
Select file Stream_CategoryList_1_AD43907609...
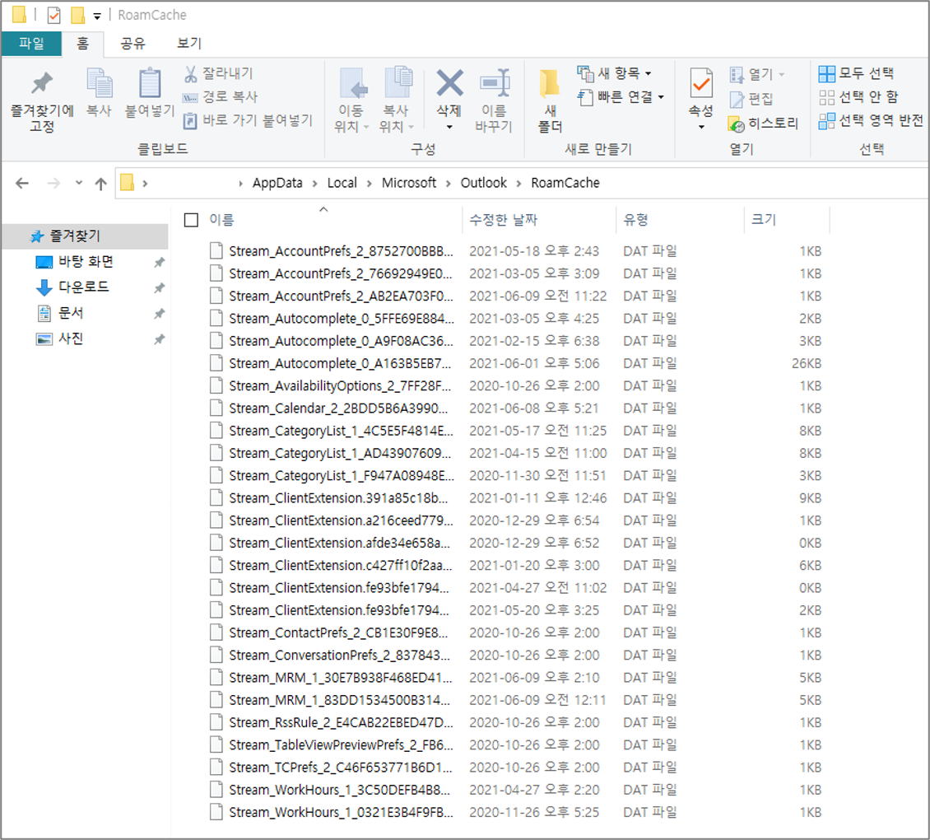[340, 454]
